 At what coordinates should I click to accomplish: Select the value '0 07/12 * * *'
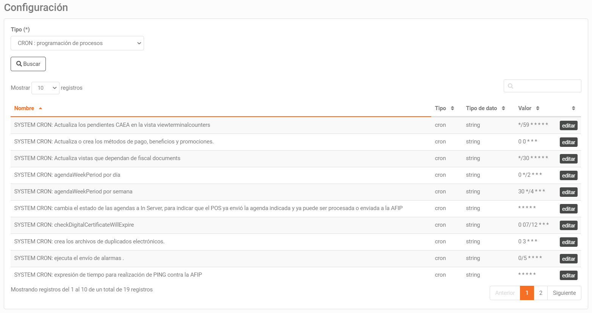[x=534, y=225]
